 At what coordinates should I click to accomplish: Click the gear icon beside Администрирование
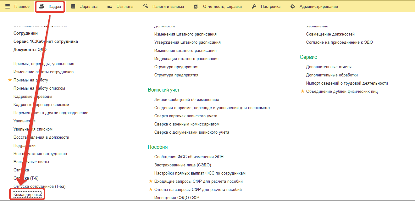293,6
